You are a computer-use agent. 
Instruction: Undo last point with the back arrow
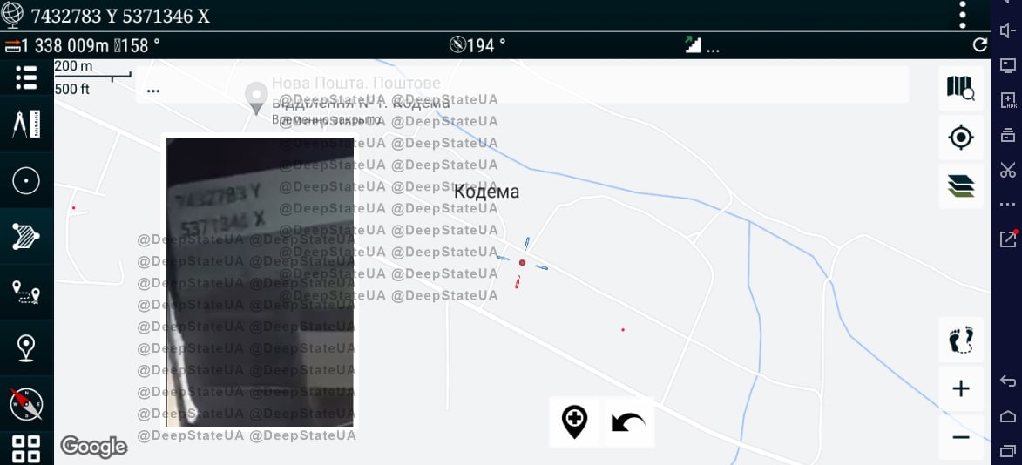tap(627, 422)
